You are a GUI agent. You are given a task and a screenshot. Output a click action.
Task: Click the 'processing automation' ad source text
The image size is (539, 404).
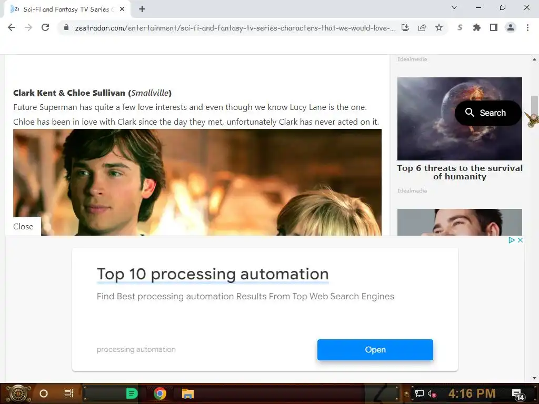pyautogui.click(x=136, y=349)
